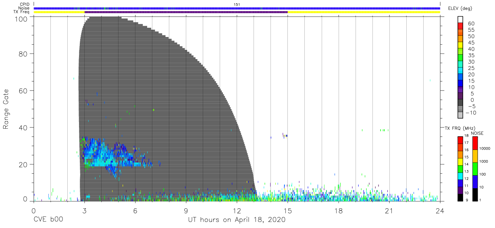Click the '18' tick label on the UT hours axis
The height and width of the screenshot is (228, 495).
tap(338, 211)
